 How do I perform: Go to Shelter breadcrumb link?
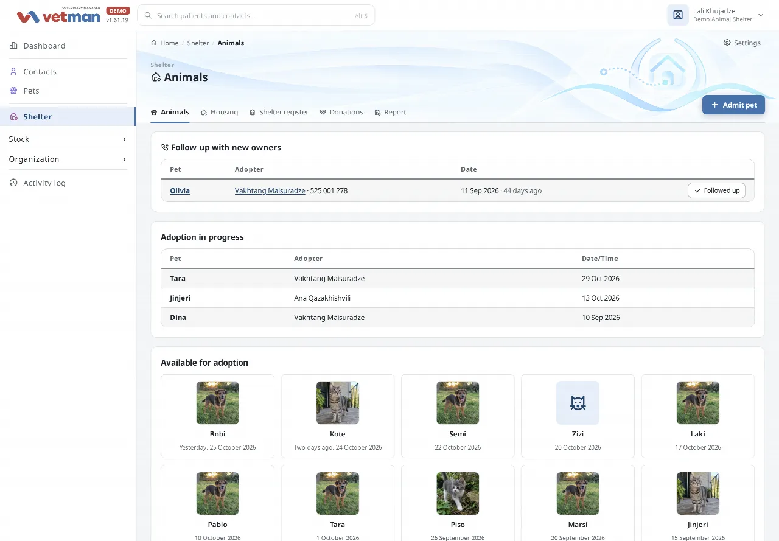click(x=198, y=43)
